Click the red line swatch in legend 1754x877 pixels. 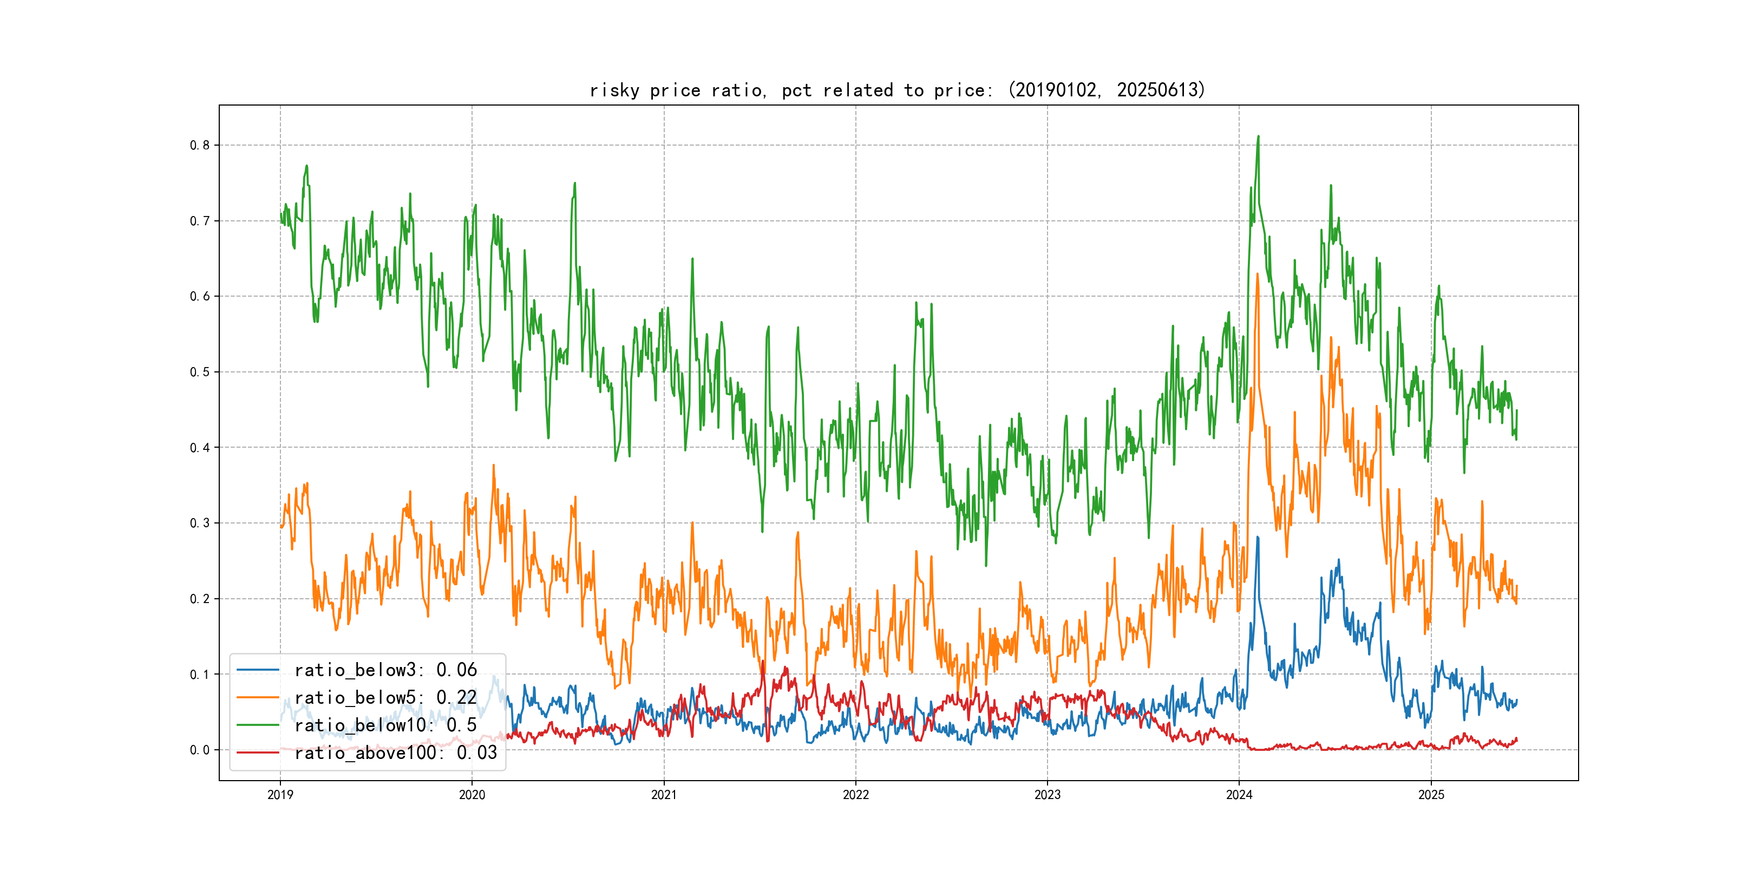coord(258,752)
